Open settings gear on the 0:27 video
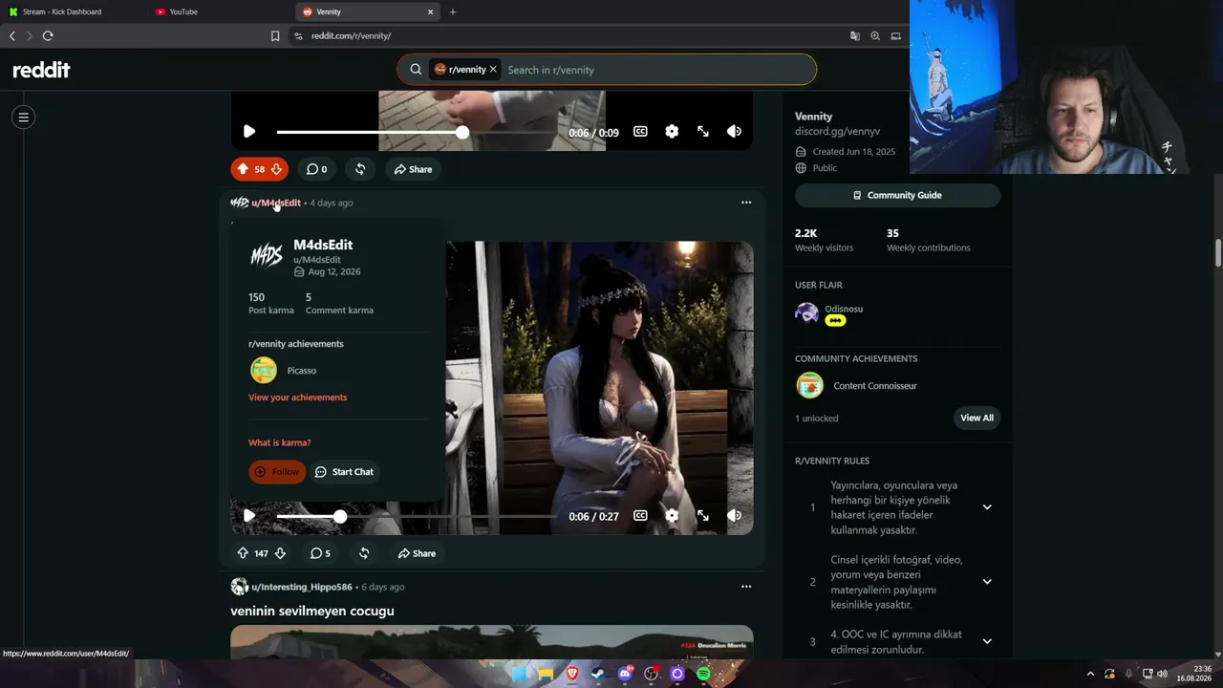Image resolution: width=1223 pixels, height=688 pixels. 672,516
